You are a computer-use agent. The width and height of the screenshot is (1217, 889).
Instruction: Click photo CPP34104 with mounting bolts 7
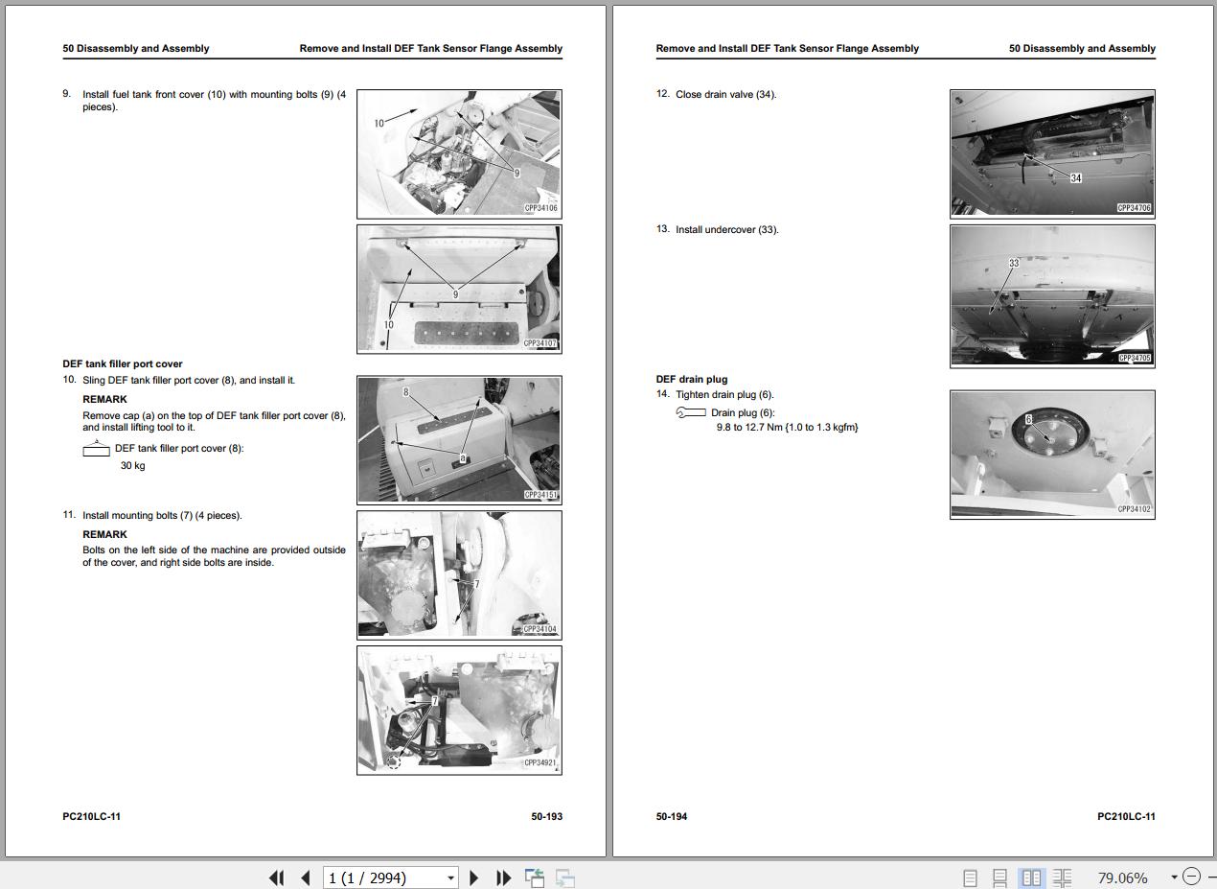pyautogui.click(x=459, y=574)
